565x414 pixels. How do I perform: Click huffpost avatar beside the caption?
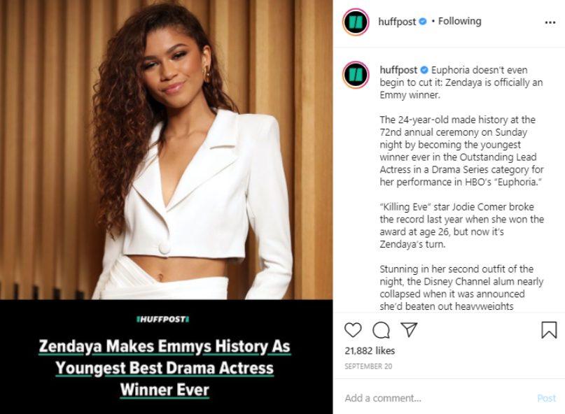pos(356,75)
